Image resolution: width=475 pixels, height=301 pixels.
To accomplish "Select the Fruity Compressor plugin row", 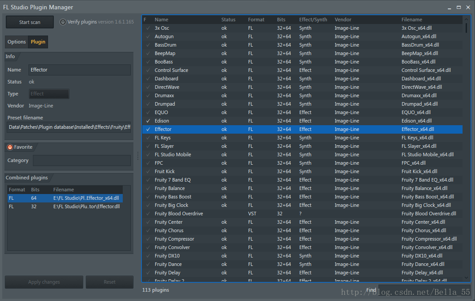I will pyautogui.click(x=302, y=239).
